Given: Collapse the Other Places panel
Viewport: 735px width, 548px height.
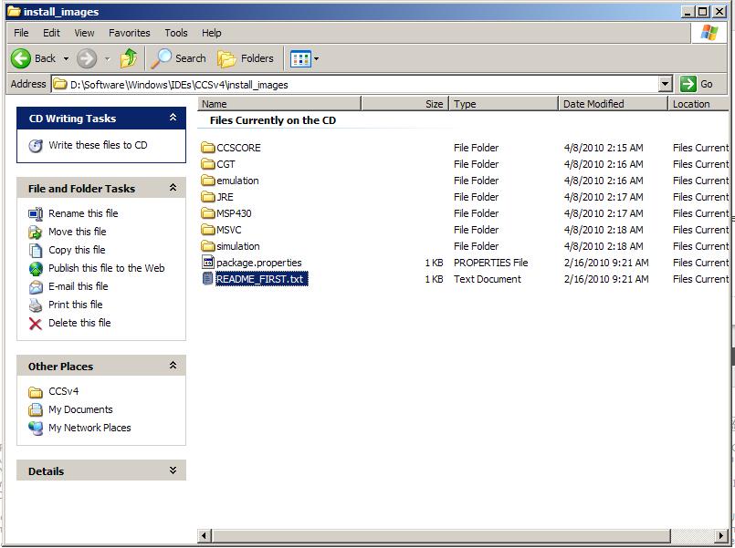Looking at the screenshot, I should tap(173, 366).
